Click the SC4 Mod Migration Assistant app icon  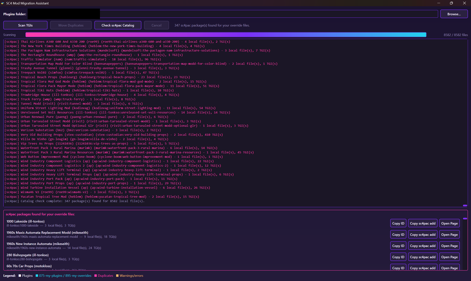tap(3, 3)
